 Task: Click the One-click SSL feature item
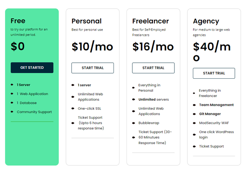coord(90,109)
